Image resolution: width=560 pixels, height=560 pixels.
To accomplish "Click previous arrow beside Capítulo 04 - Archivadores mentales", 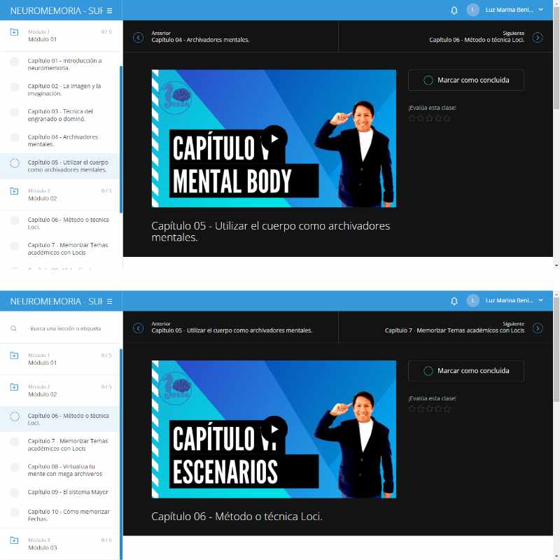I will coord(139,37).
